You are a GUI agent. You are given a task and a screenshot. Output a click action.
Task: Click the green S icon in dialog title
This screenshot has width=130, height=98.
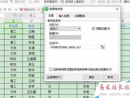[x=47, y=9]
